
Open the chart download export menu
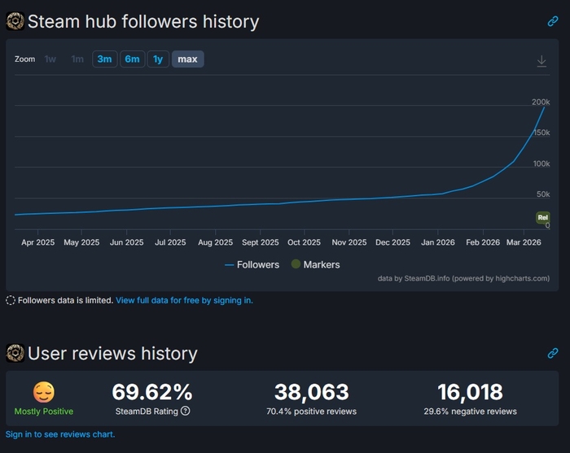point(541,61)
